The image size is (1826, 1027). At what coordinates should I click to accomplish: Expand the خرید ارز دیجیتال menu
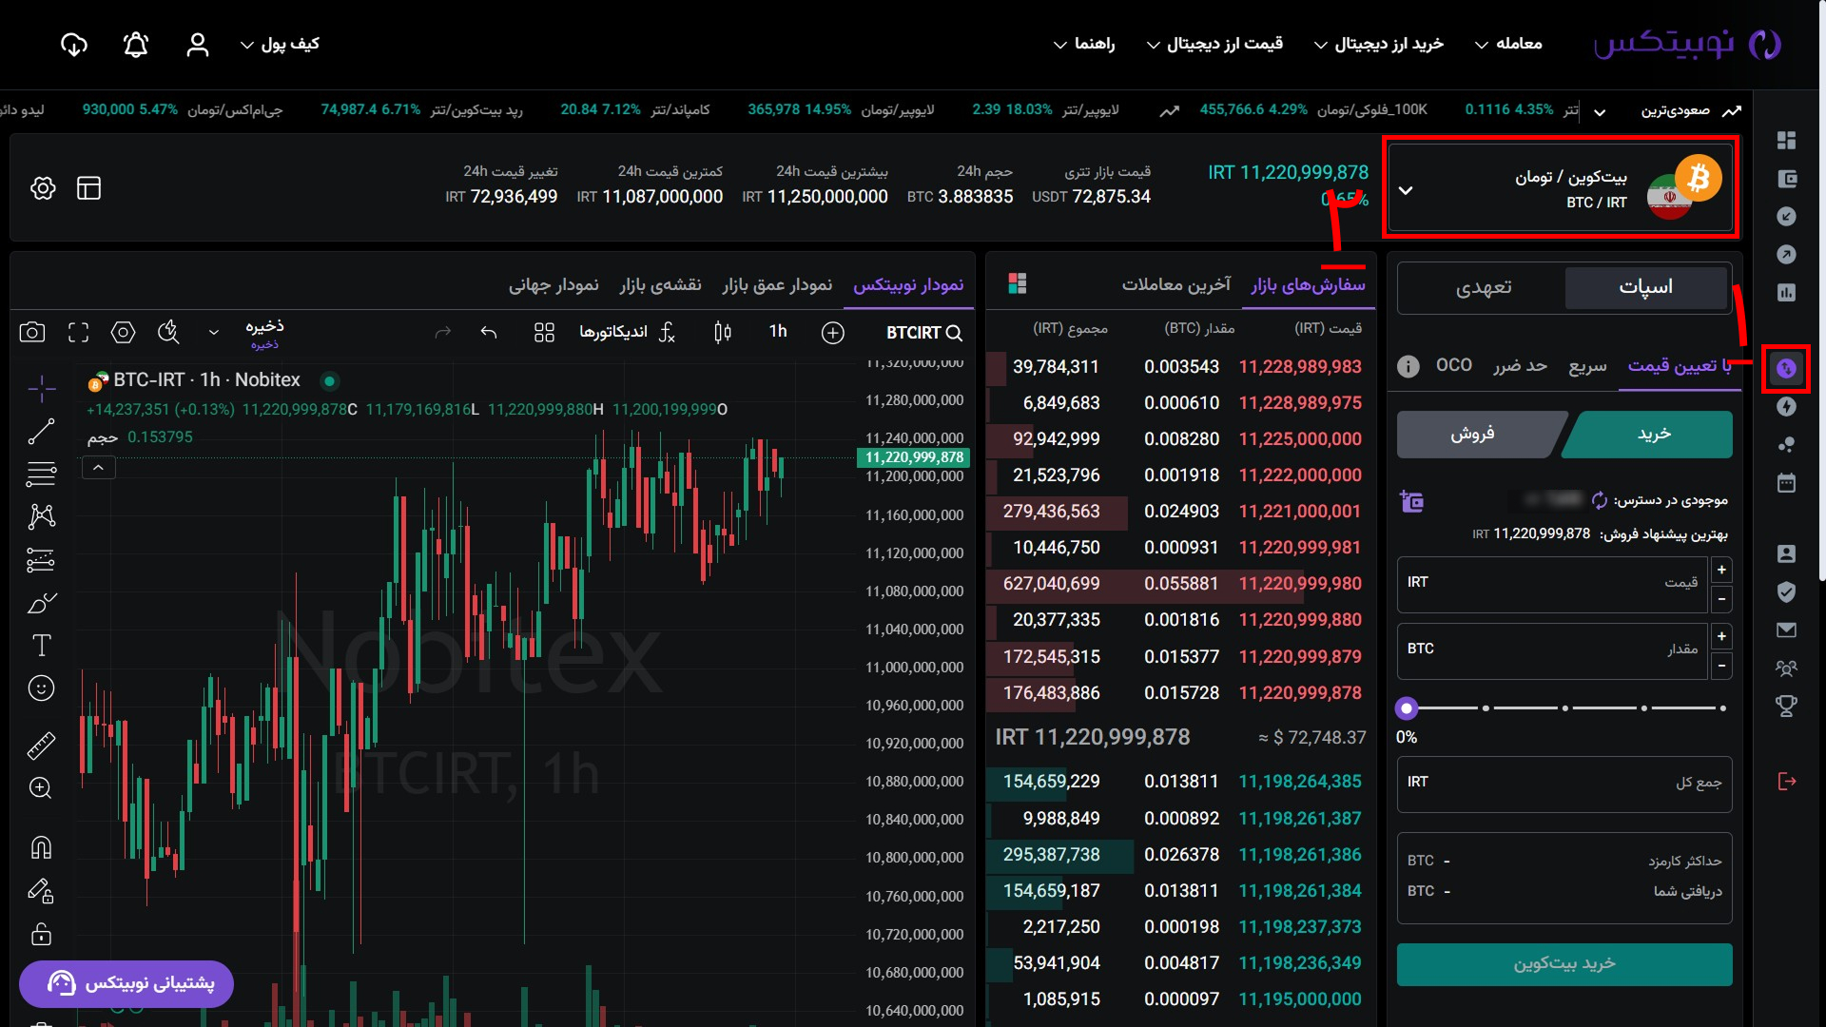pos(1379,45)
